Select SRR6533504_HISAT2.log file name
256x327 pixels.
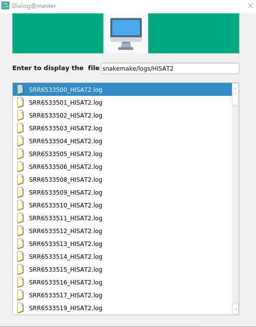point(65,141)
